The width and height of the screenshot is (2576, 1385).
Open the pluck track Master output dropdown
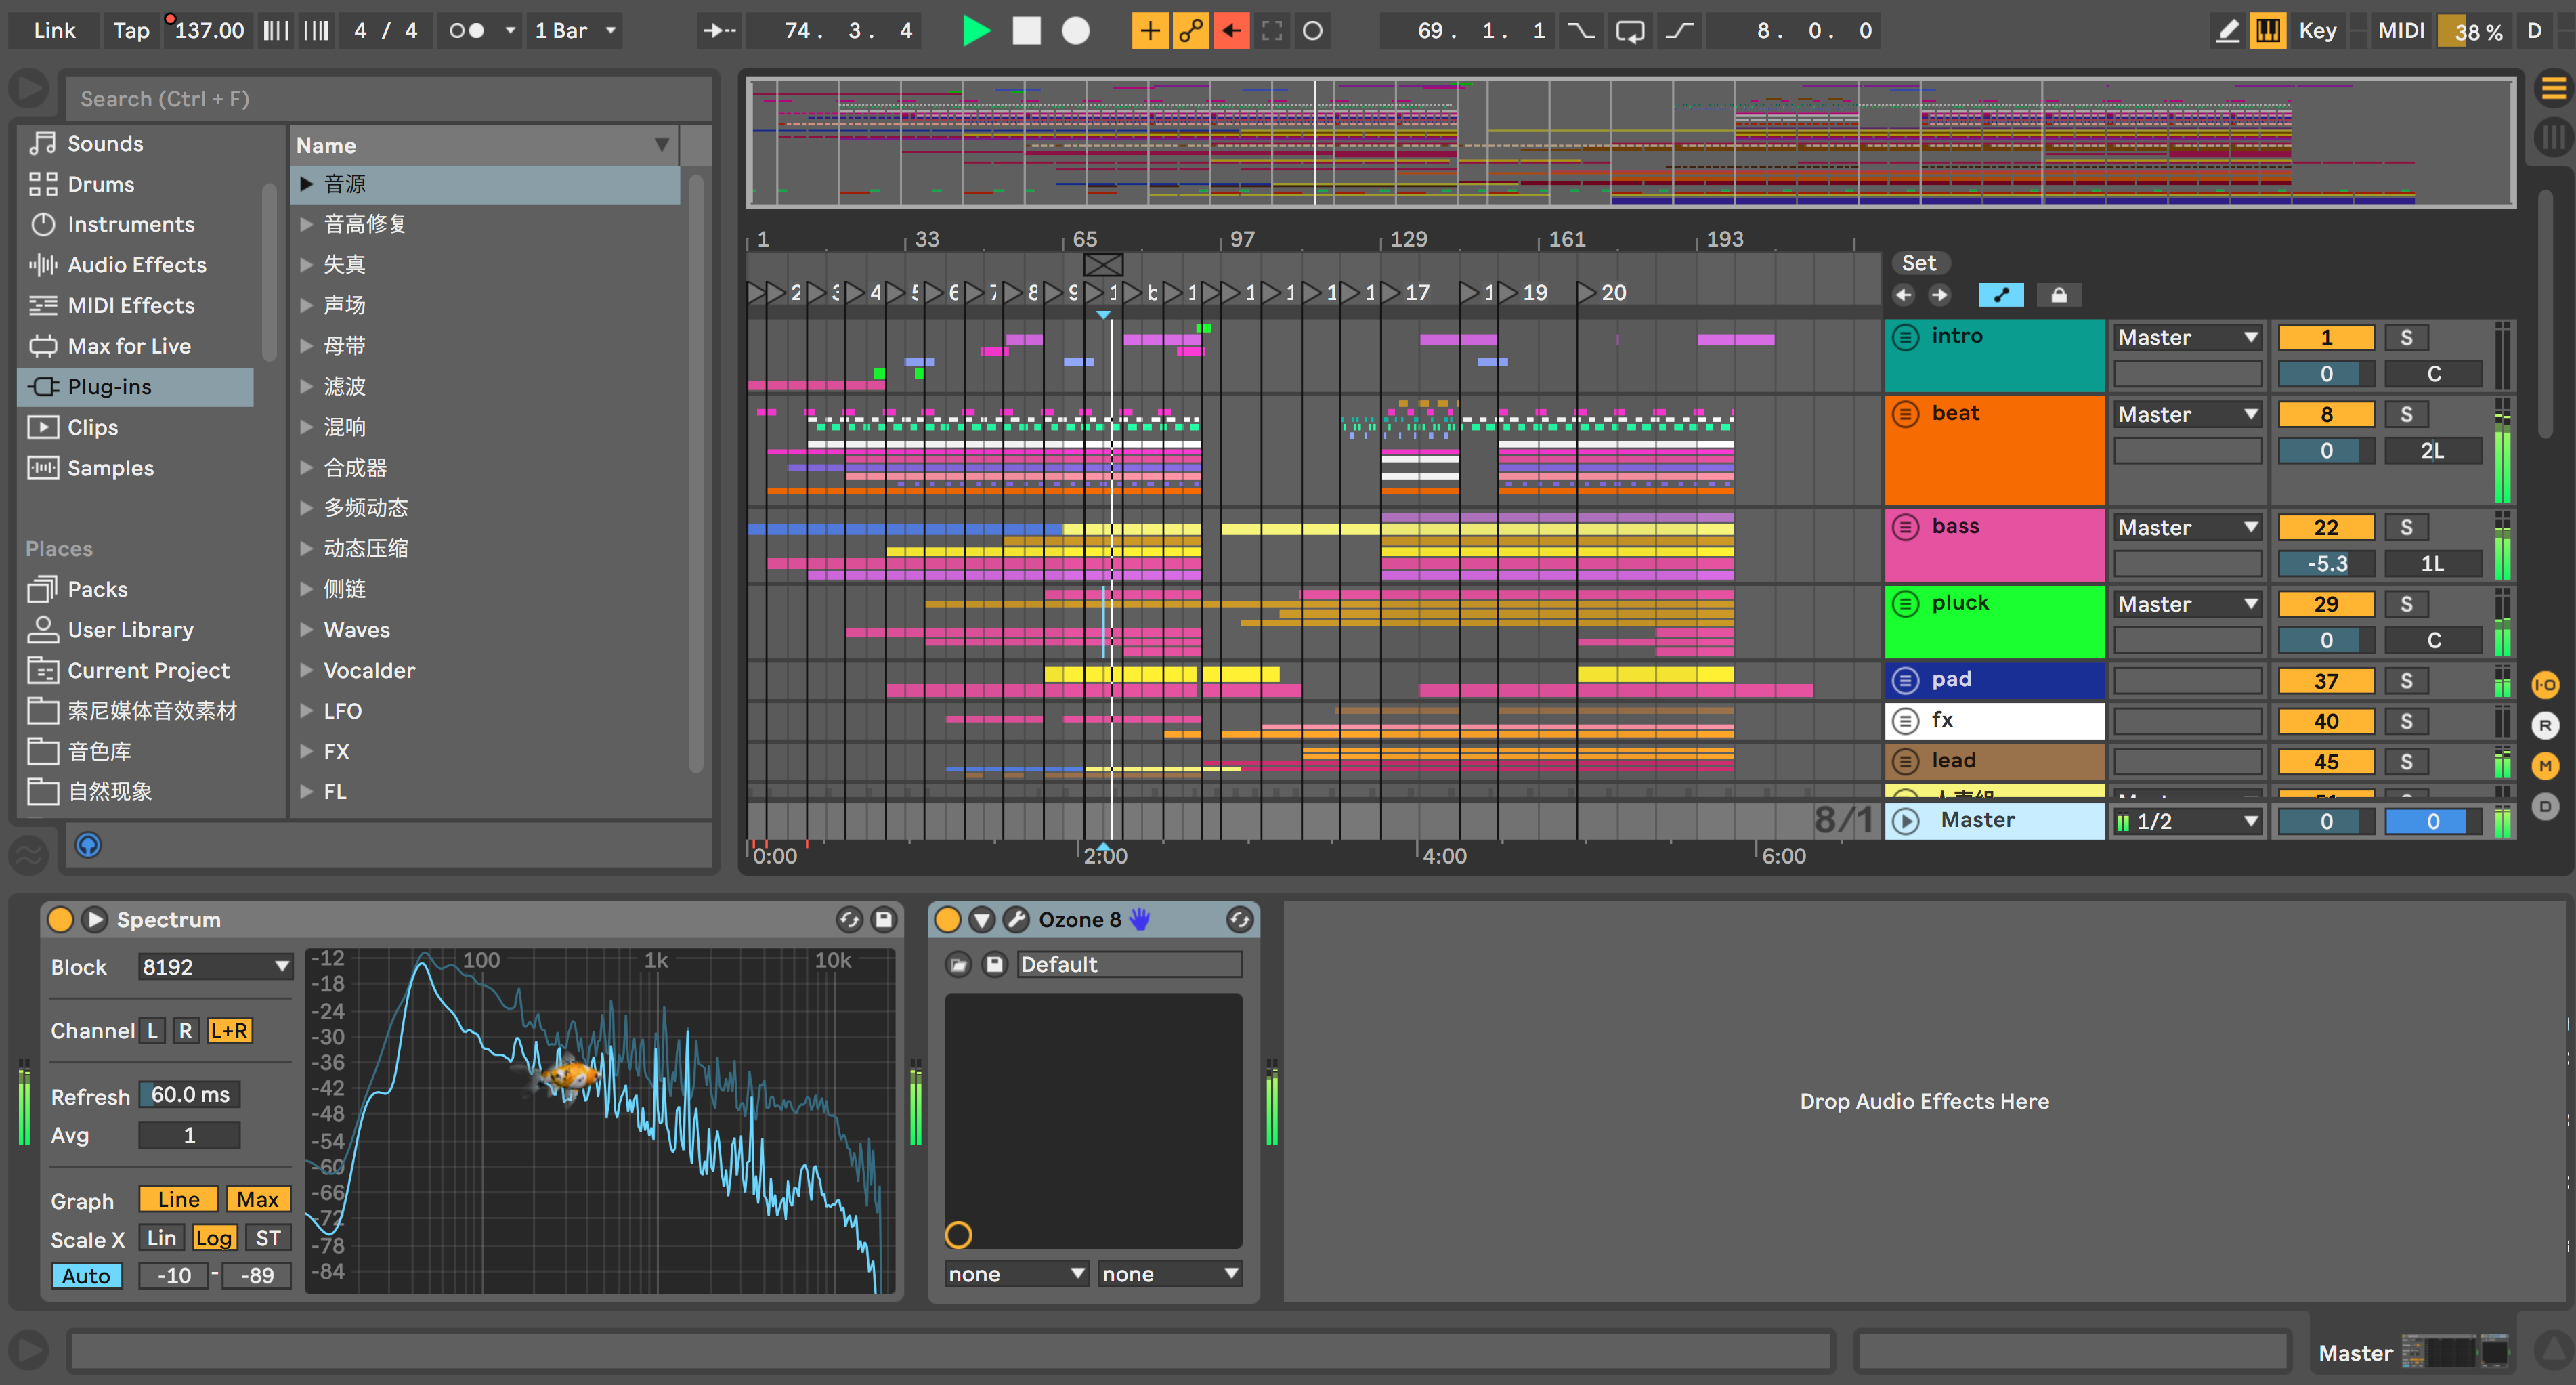(2188, 604)
